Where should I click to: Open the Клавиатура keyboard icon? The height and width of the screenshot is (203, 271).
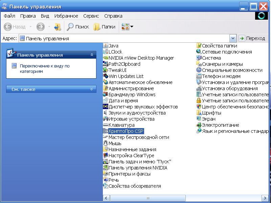[x=106, y=125]
